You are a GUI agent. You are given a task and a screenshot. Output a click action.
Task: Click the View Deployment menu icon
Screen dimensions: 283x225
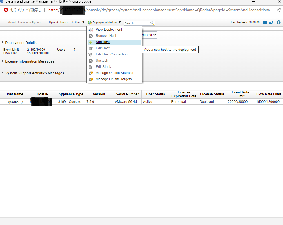click(91, 30)
